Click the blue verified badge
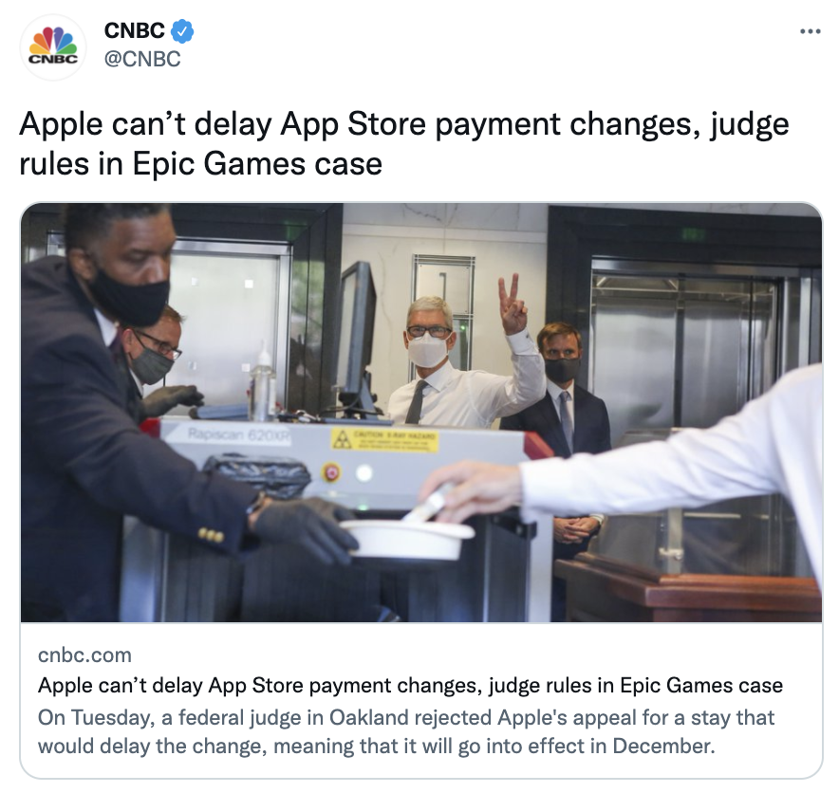The width and height of the screenshot is (839, 793). 182,31
